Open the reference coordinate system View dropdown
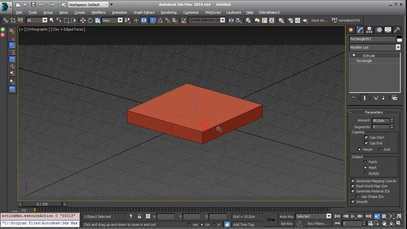 [120, 20]
